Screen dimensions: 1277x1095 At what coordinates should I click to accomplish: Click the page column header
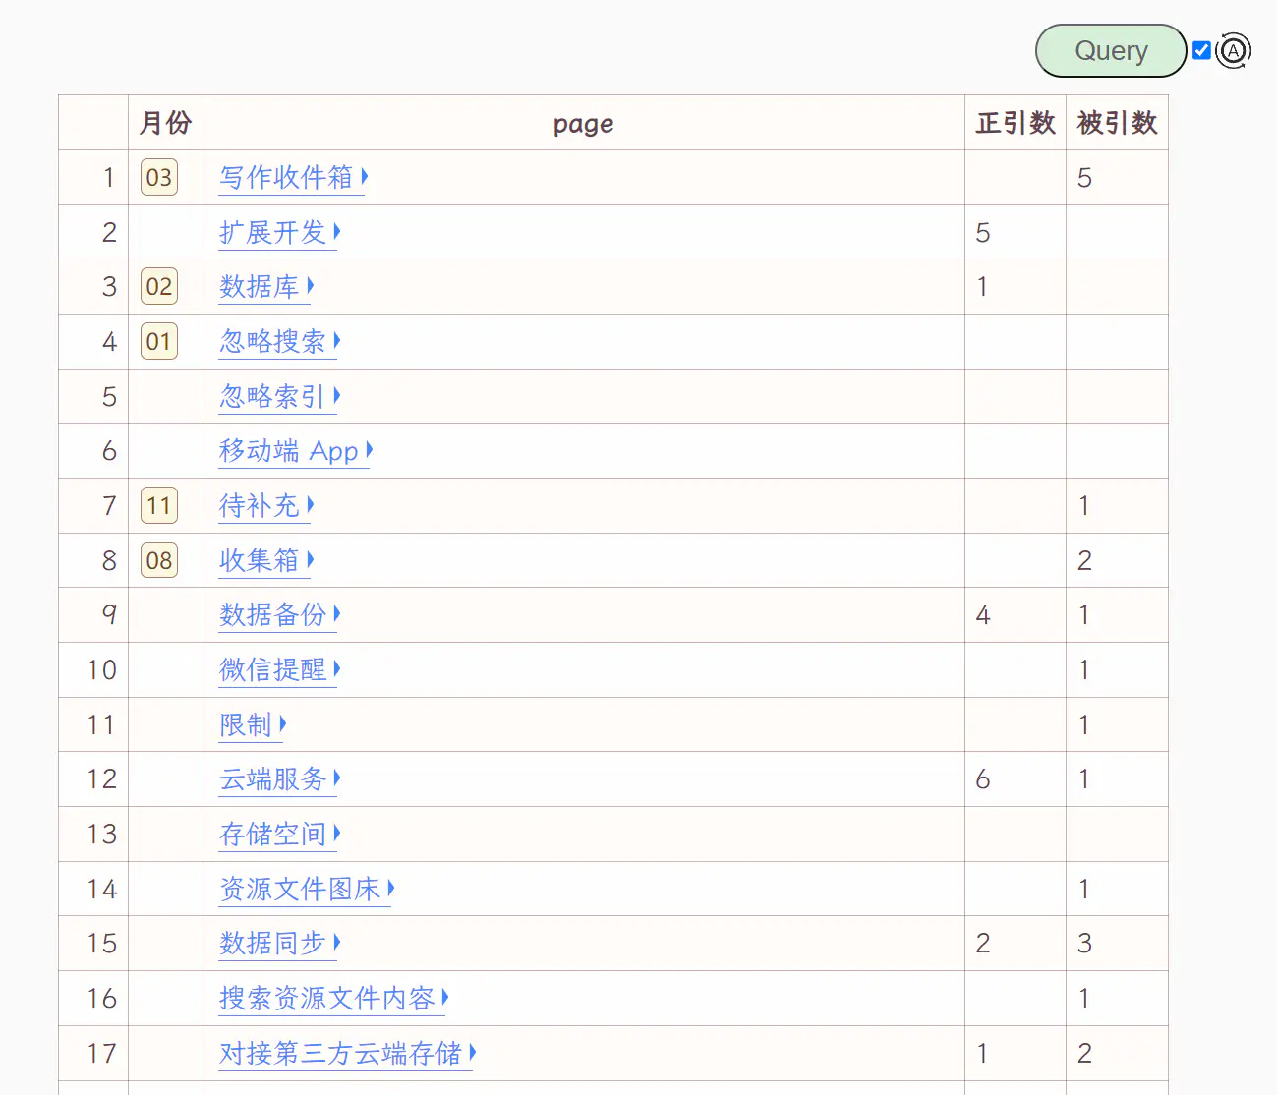pyautogui.click(x=583, y=124)
